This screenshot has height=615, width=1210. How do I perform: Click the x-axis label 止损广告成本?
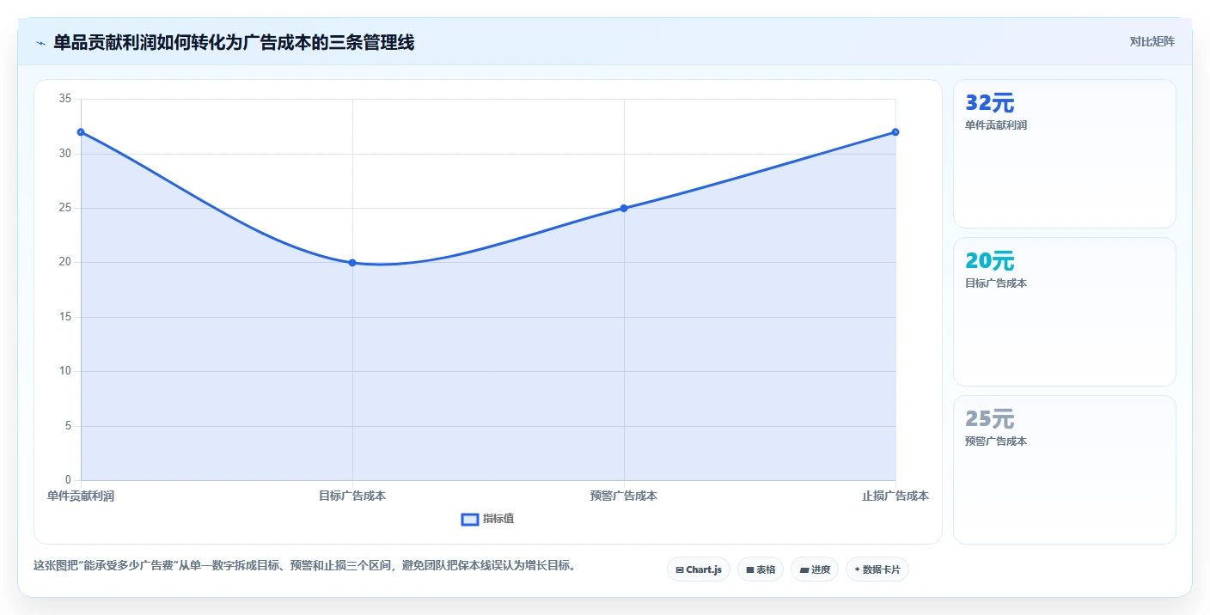895,496
